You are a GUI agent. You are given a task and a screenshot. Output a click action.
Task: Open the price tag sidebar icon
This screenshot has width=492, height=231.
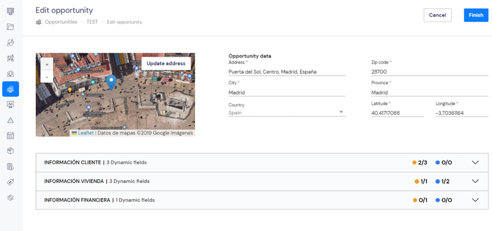pyautogui.click(x=10, y=182)
